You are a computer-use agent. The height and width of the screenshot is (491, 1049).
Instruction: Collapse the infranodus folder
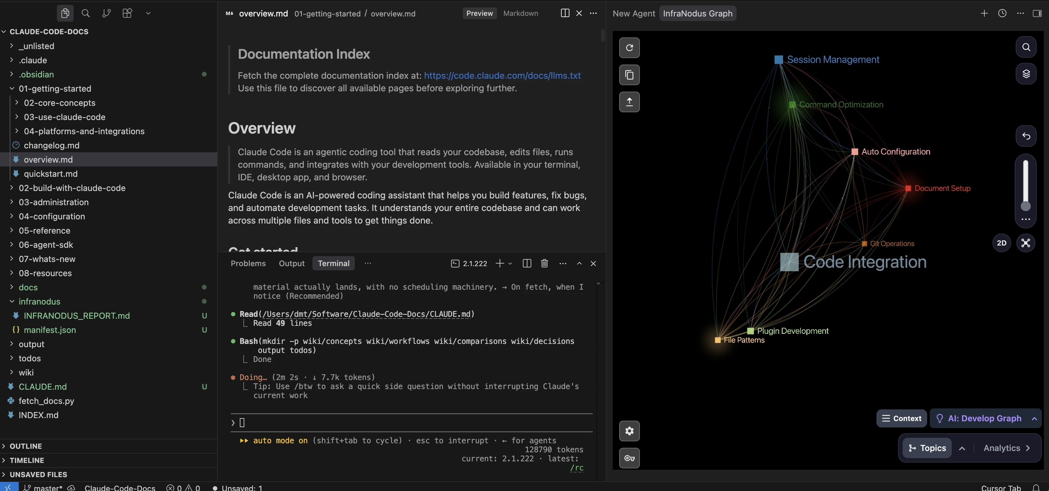point(39,302)
